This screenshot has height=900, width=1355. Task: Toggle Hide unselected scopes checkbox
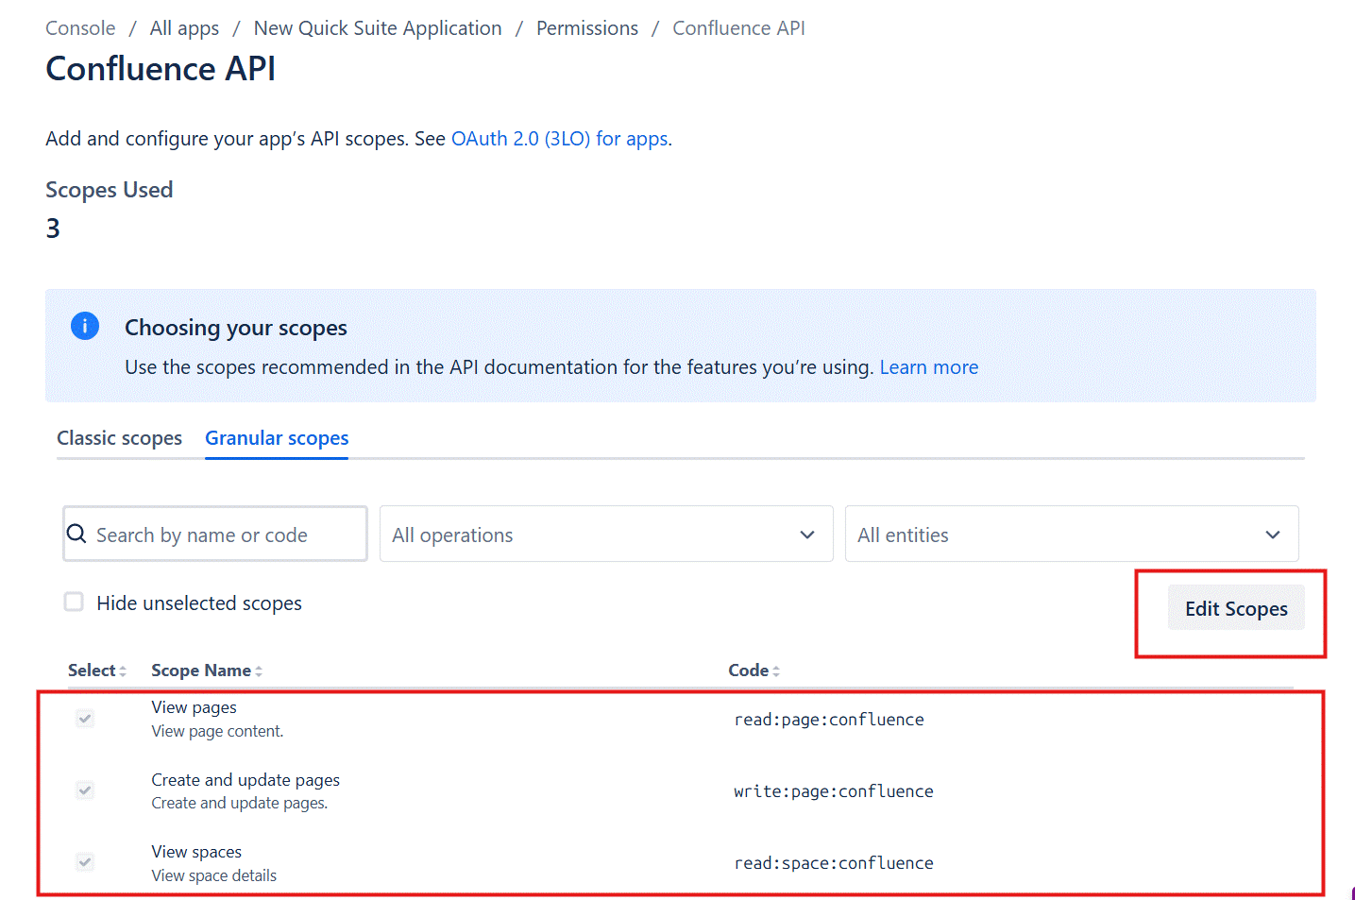tap(74, 602)
